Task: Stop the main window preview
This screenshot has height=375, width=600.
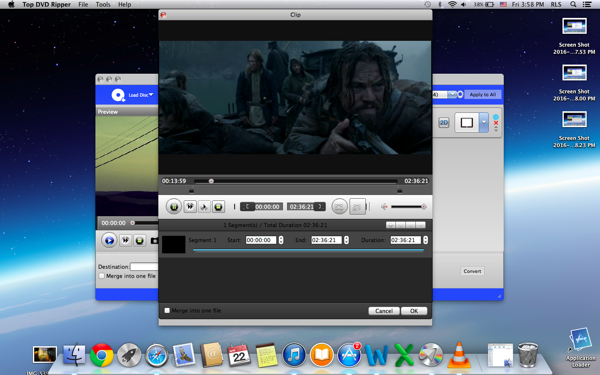Action: [x=140, y=240]
